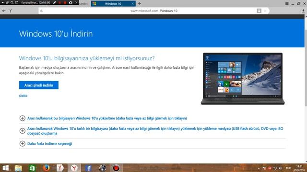
Task: Select the Windows 10 browser tab
Action: [x=113, y=3]
